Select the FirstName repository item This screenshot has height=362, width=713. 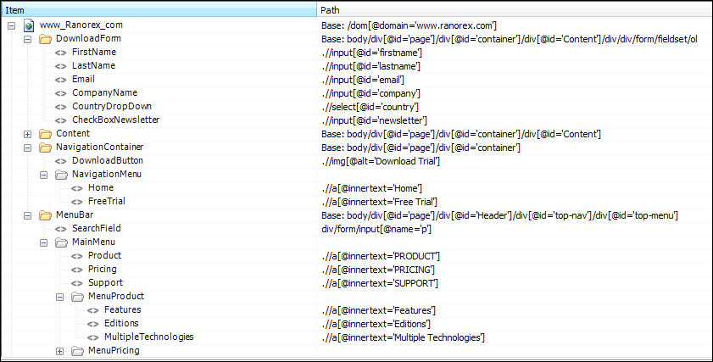pos(93,53)
